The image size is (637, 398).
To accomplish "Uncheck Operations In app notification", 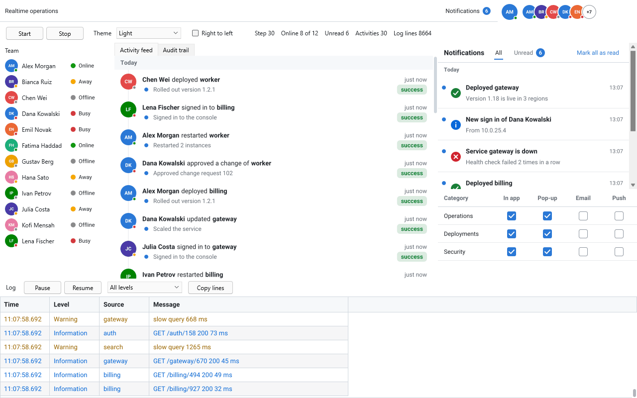I will pyautogui.click(x=512, y=216).
